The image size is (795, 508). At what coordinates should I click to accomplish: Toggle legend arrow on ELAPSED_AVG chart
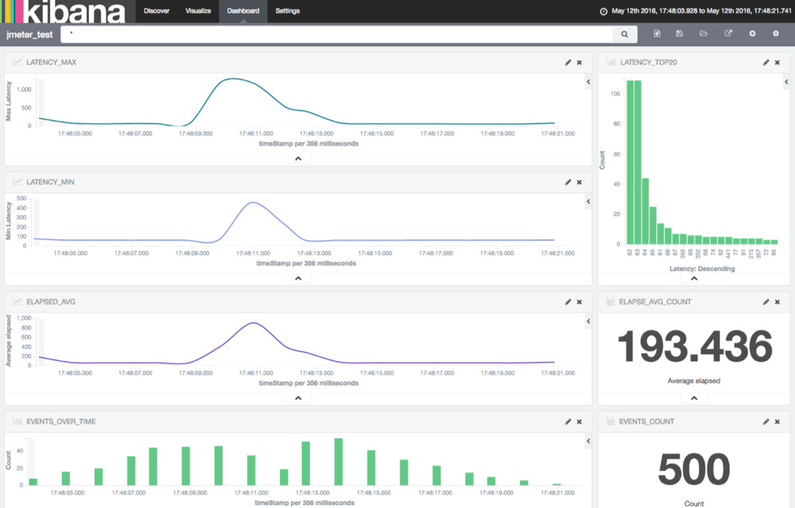[x=588, y=321]
